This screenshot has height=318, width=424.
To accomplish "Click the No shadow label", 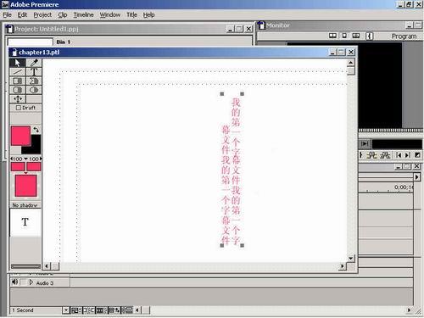I will tap(25, 205).
